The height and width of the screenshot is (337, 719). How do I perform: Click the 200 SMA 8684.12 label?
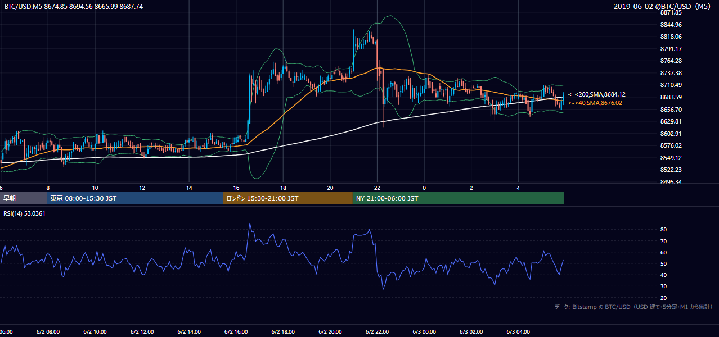tap(597, 94)
